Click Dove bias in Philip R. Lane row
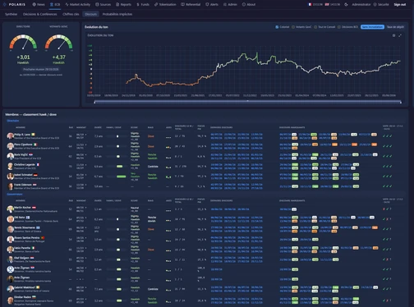The height and width of the screenshot is (307, 414). coord(150,136)
